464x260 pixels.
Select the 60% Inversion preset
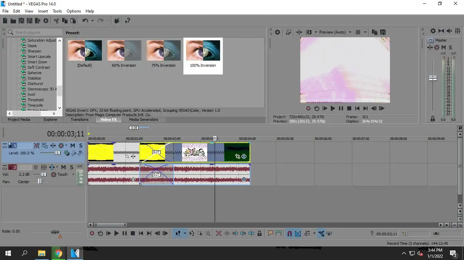point(124,54)
